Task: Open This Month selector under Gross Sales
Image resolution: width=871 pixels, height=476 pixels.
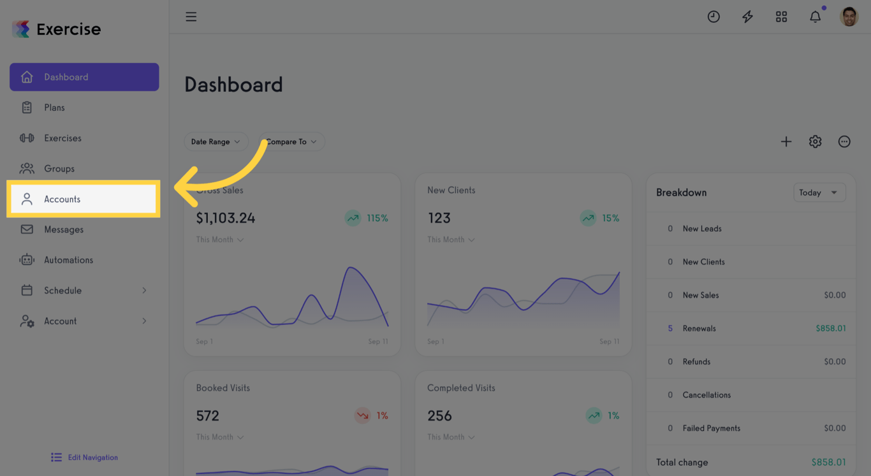Action: 219,240
